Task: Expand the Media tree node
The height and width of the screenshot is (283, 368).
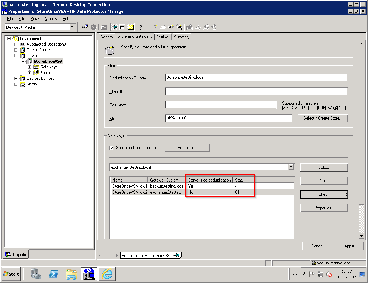Action: point(16,84)
